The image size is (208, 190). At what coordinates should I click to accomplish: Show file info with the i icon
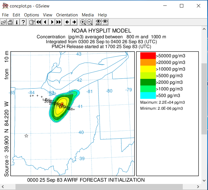(17, 22)
